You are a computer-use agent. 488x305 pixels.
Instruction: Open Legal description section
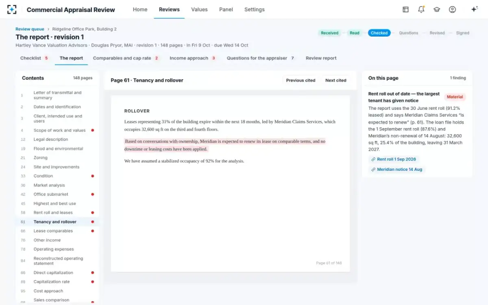(57, 139)
